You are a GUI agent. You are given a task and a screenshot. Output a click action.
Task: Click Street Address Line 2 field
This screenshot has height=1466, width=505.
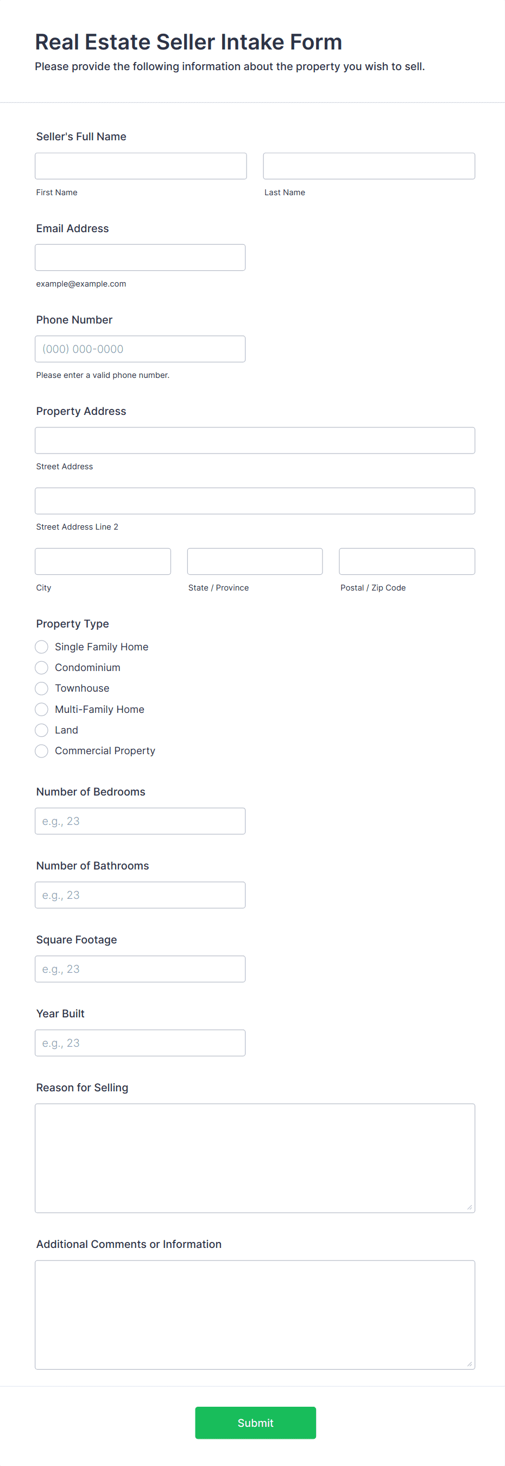(255, 501)
